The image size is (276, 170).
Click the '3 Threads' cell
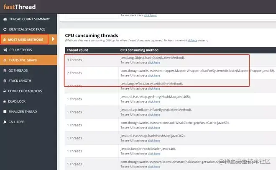[x=74, y=60]
